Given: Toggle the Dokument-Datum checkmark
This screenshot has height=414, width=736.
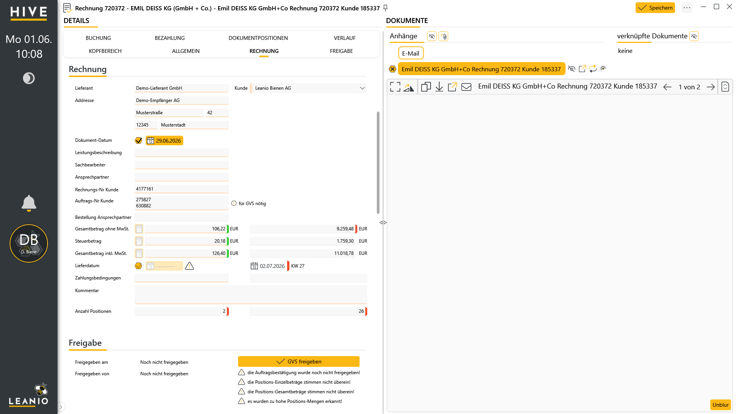Looking at the screenshot, I should [x=138, y=141].
